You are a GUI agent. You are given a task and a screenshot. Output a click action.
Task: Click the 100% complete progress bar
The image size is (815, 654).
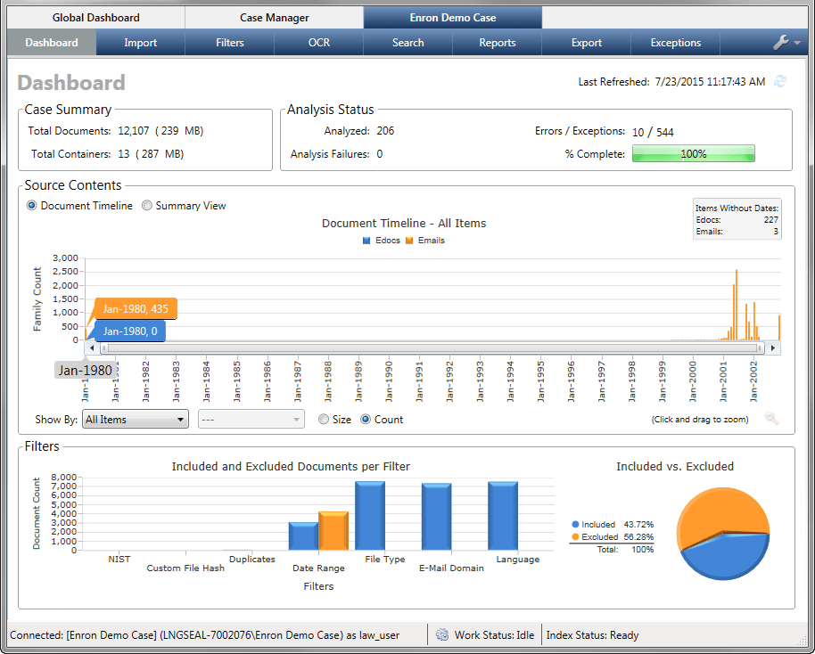click(694, 154)
